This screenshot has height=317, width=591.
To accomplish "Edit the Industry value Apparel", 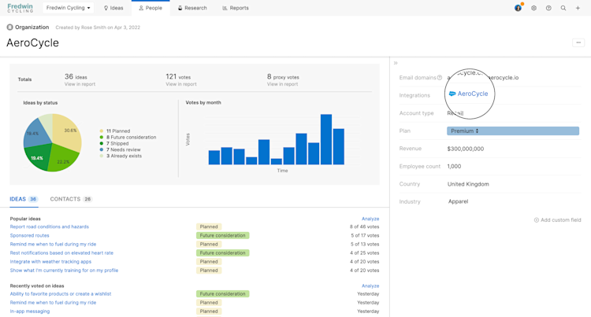I will (x=458, y=201).
